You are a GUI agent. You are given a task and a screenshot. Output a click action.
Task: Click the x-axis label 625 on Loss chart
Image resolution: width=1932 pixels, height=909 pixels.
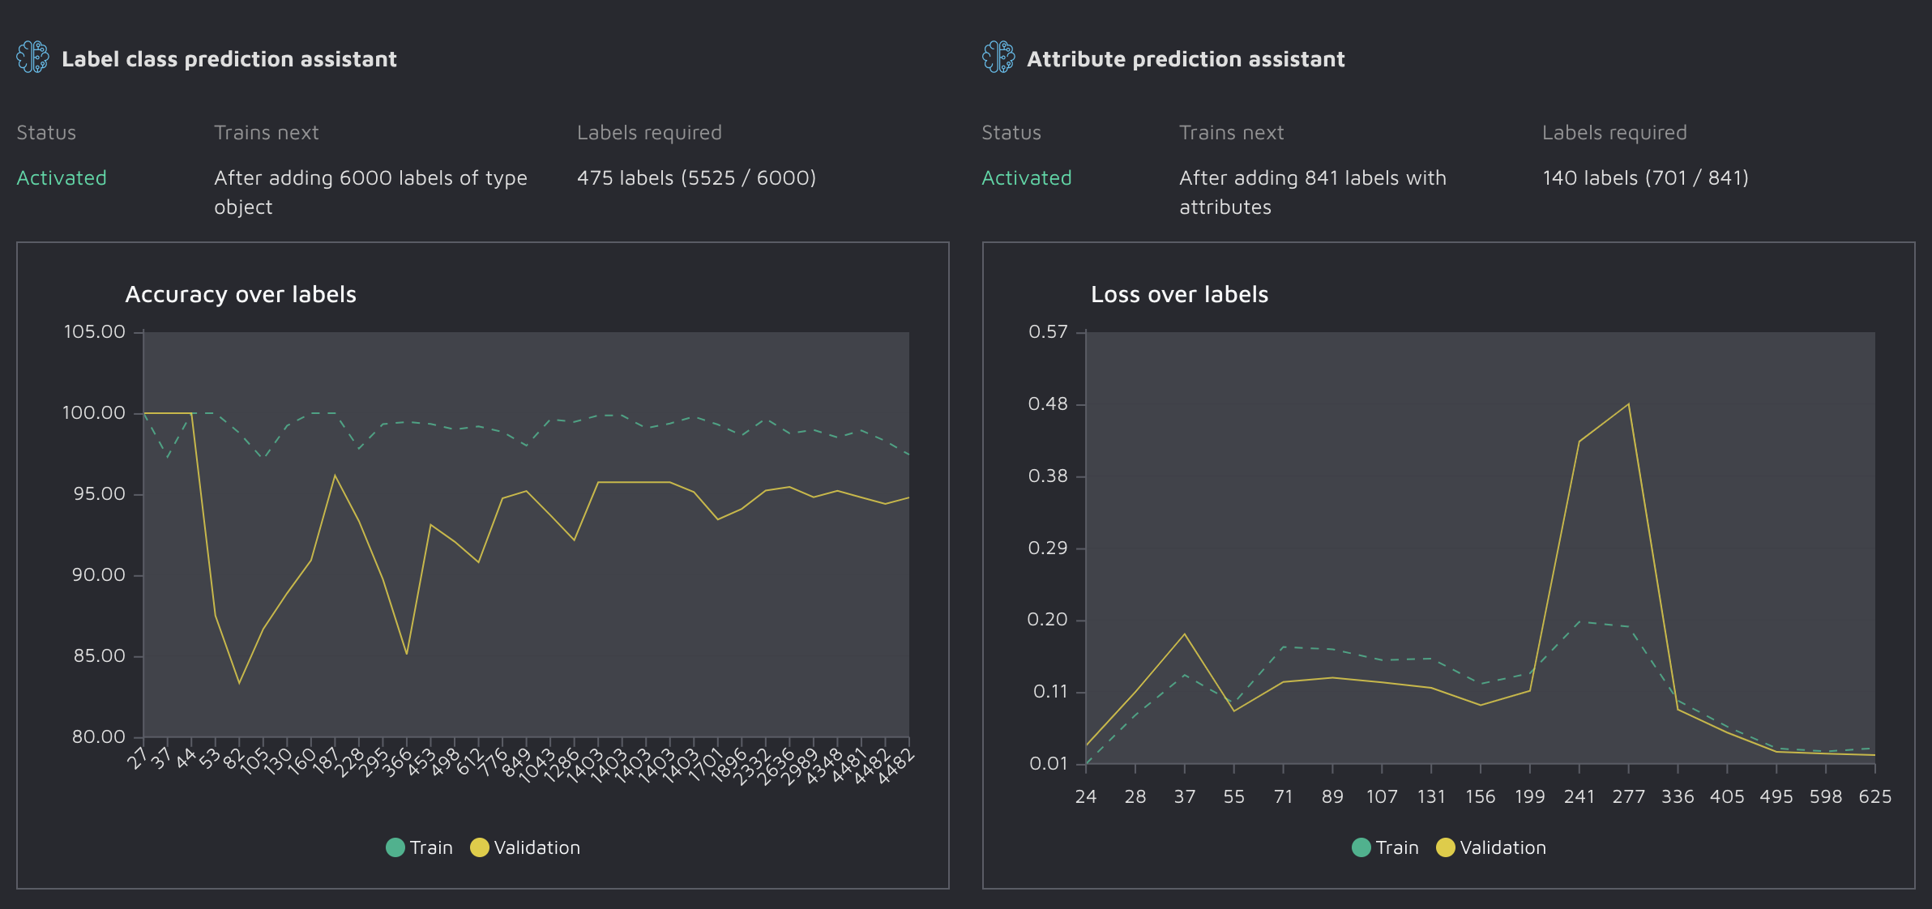click(x=1874, y=797)
